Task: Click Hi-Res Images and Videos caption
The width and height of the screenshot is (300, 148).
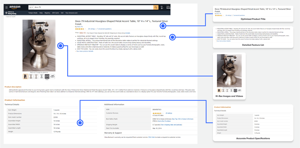Action: (x=229, y=96)
